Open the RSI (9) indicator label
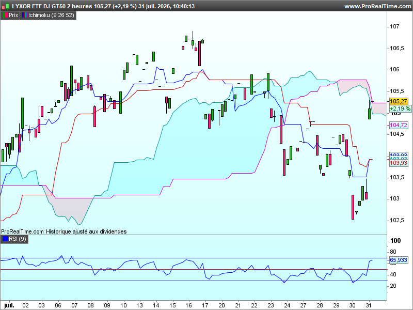413x310 pixels. click(x=14, y=239)
